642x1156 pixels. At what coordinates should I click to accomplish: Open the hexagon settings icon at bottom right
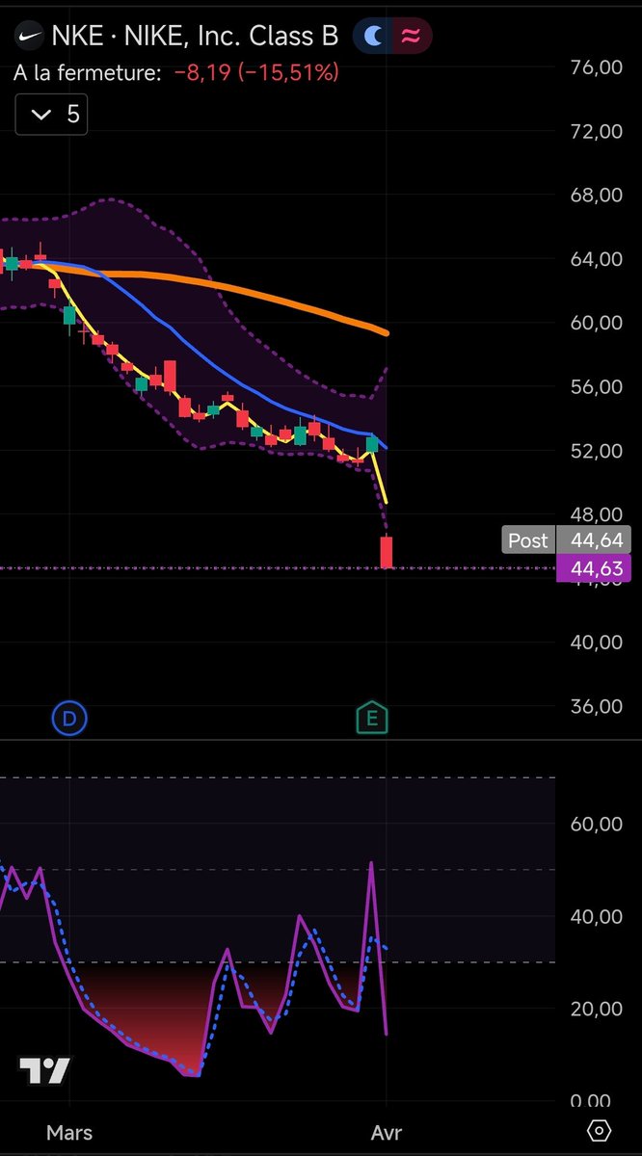coord(599,1131)
